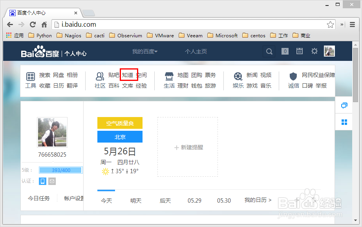Open the cacti bookmark folder
The height and width of the screenshot is (227, 362).
[x=95, y=35]
